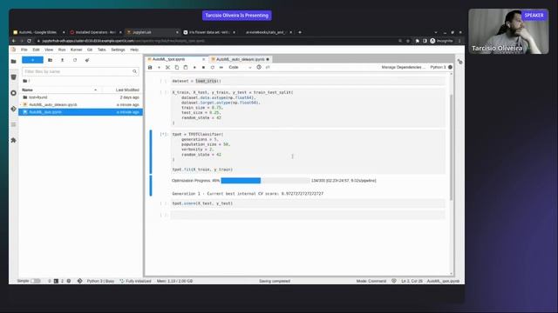Click the kernel status circle indicator
The width and height of the screenshot is (558, 313).
click(451, 67)
